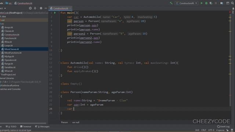Open Variables.kt in the project tree

(10, 67)
